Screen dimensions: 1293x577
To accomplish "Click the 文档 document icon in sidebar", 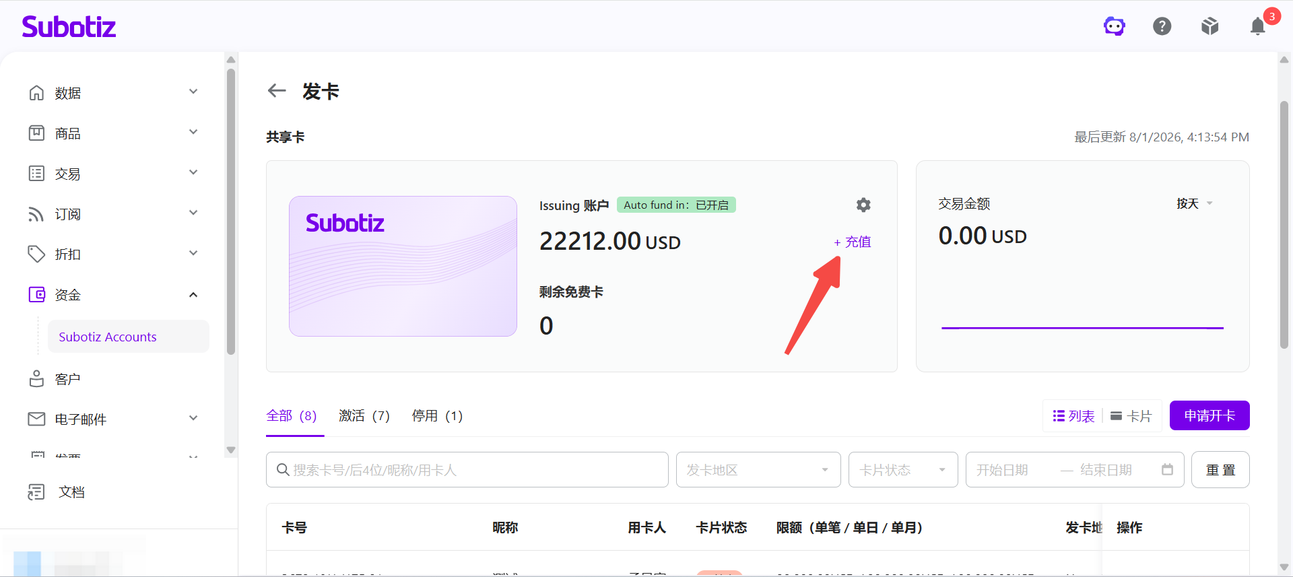I will pos(36,492).
